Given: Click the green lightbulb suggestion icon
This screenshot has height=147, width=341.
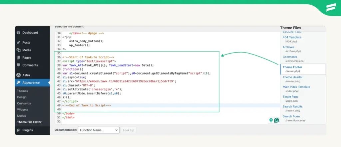Looking at the screenshot, I should click(271, 120).
